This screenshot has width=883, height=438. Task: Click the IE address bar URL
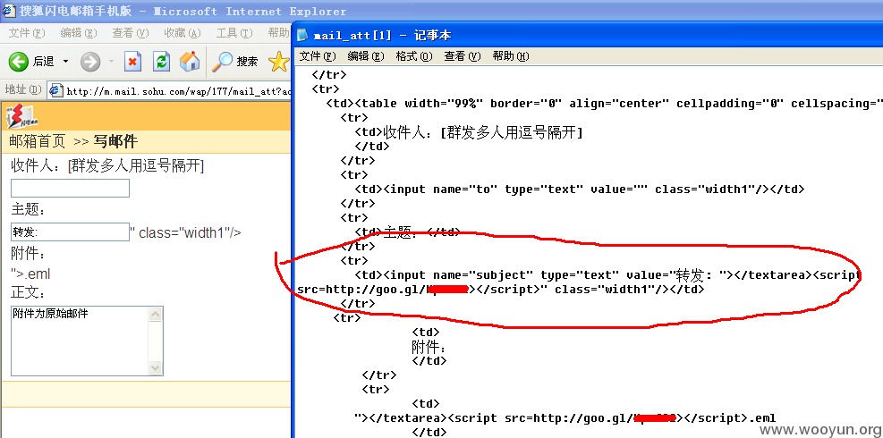(179, 91)
